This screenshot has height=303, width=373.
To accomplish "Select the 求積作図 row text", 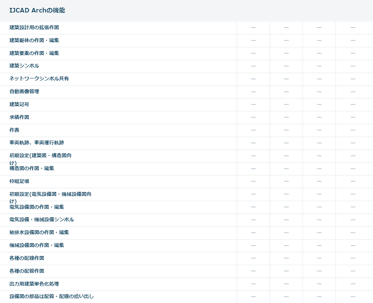I will [19, 117].
